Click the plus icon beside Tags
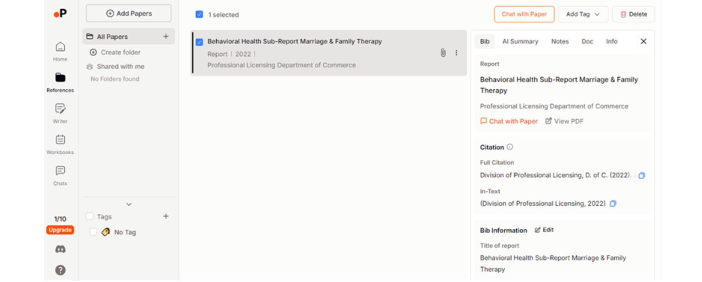The image size is (702, 282). click(166, 216)
